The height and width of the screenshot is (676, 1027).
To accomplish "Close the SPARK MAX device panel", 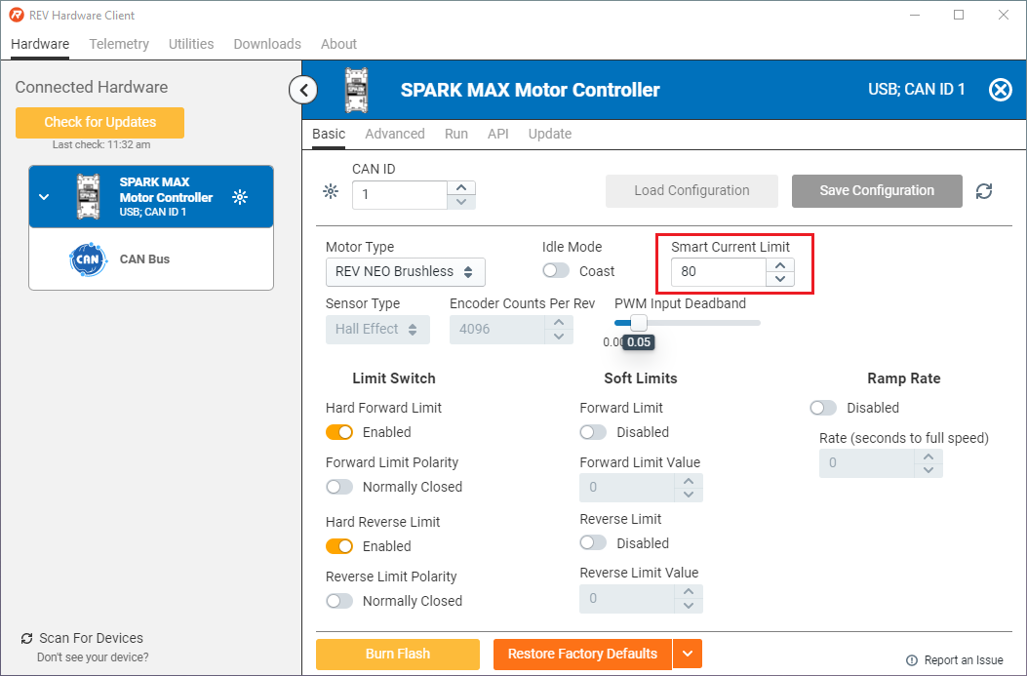I will [x=1001, y=90].
